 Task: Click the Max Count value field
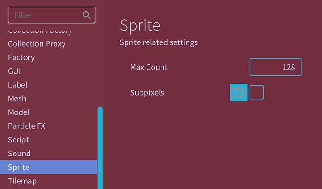point(275,67)
